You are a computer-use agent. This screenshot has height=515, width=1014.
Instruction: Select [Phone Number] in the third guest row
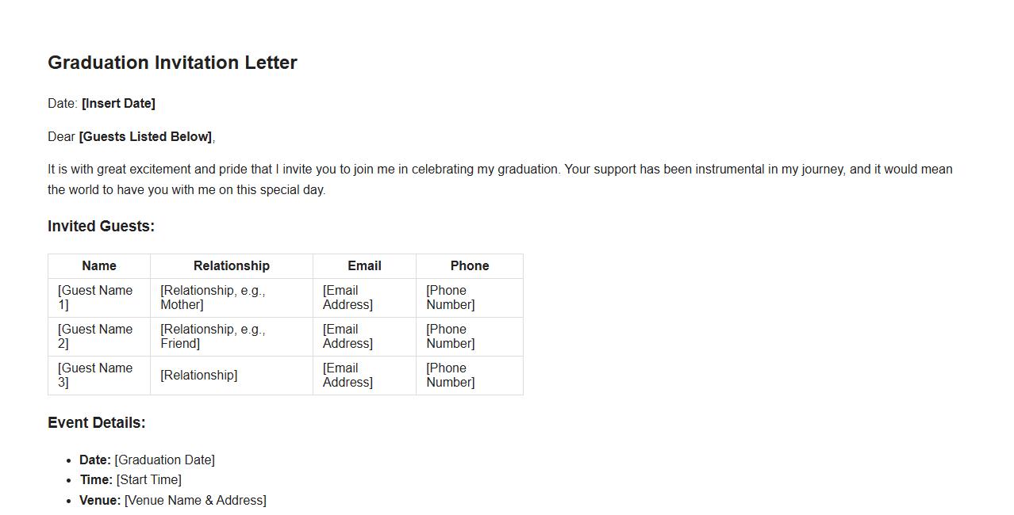pos(451,376)
